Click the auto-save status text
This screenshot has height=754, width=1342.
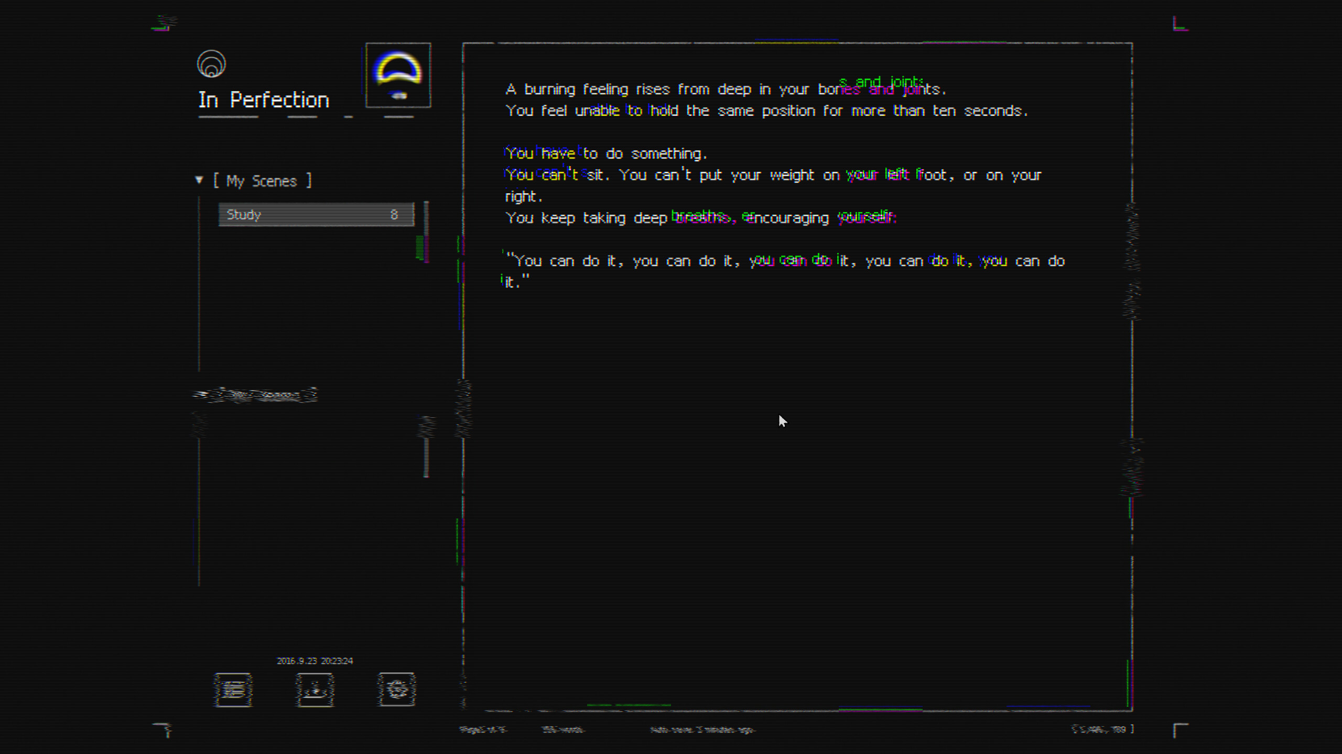tap(702, 729)
